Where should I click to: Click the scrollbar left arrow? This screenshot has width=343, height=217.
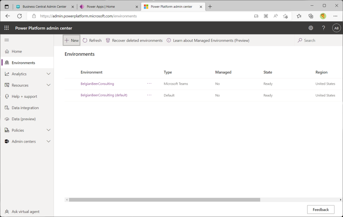67,200
